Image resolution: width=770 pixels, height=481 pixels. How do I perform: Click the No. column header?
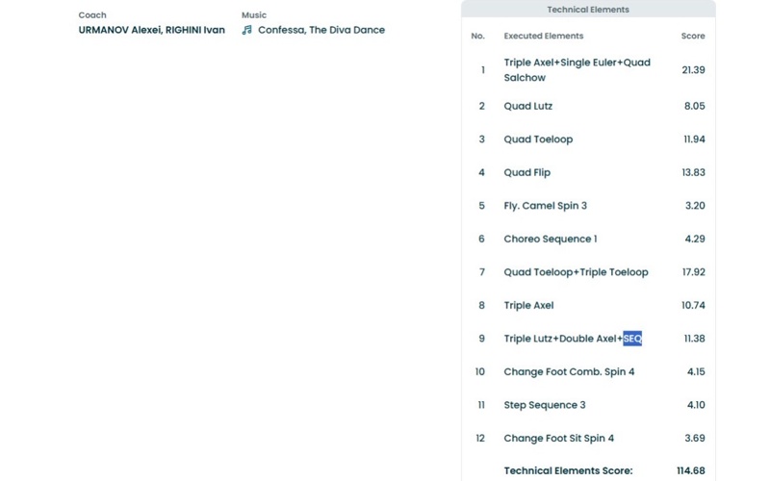(477, 36)
